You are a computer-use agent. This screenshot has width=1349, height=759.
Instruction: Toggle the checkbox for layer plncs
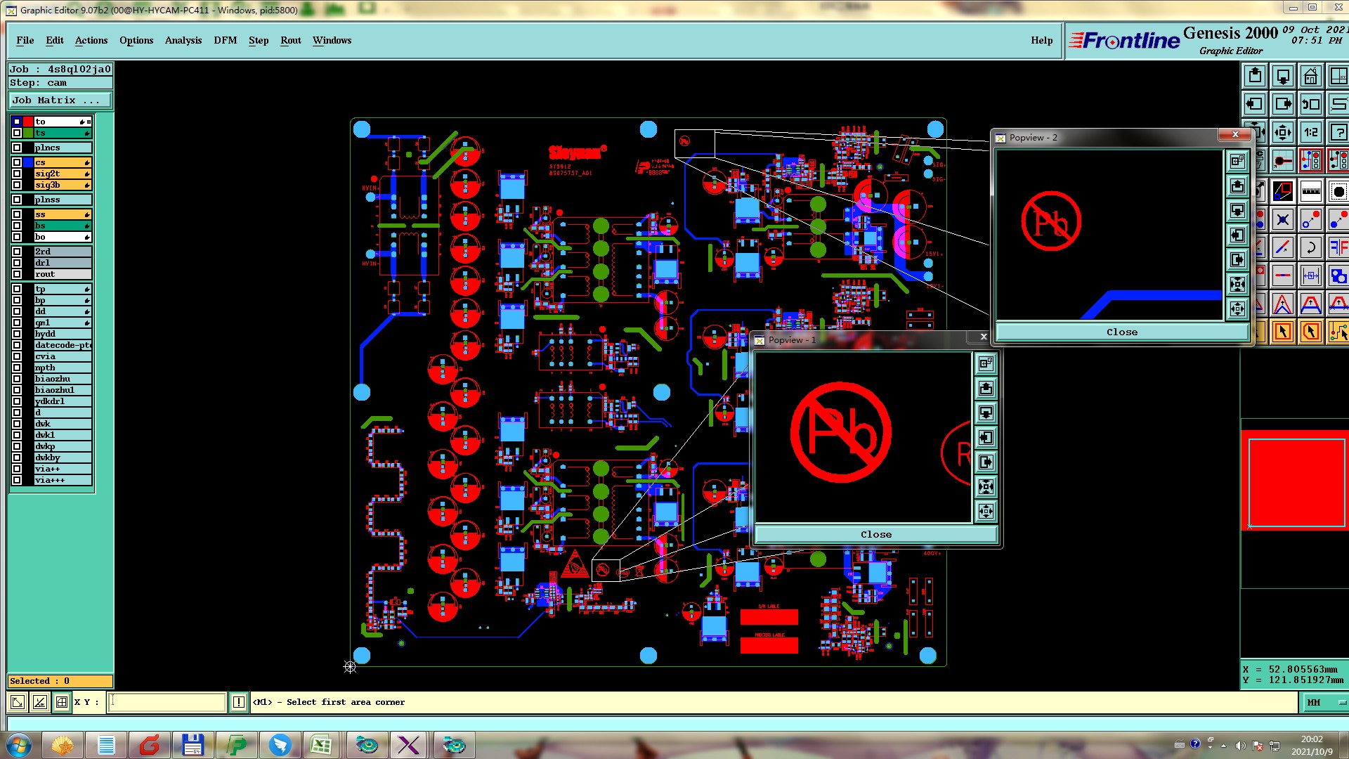[17, 148]
